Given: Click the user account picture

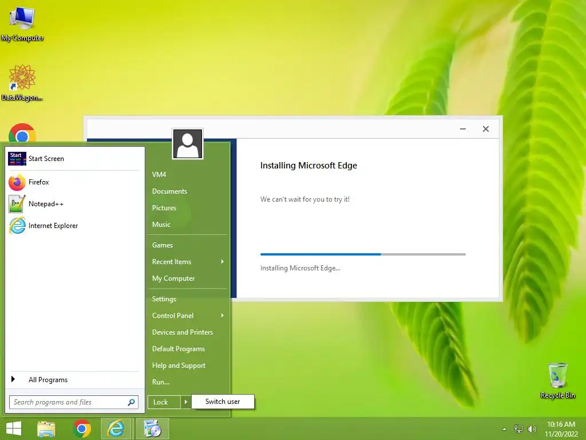Looking at the screenshot, I should (x=188, y=144).
